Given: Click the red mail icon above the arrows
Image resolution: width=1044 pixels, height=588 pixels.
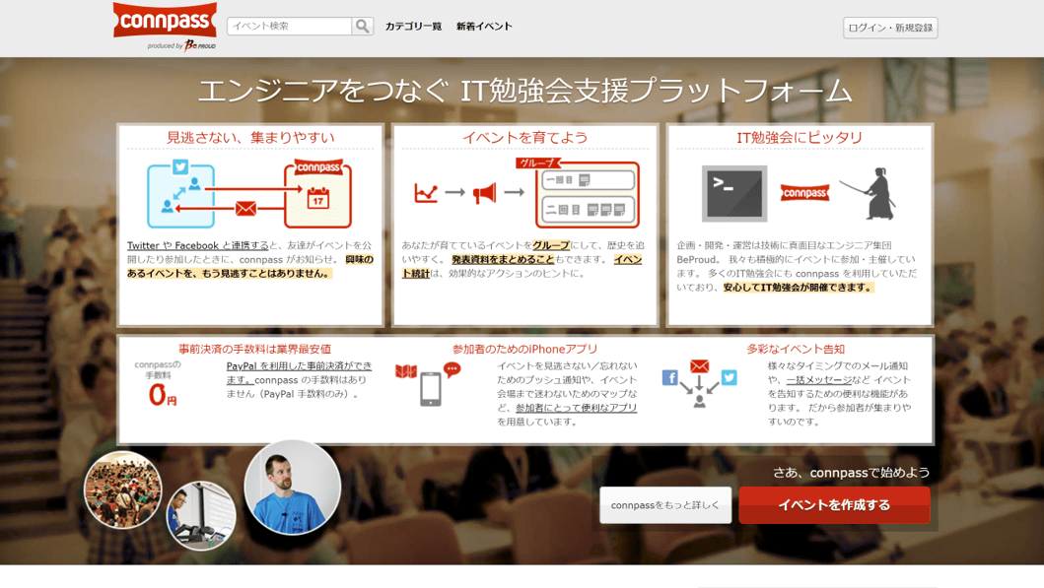Looking at the screenshot, I should click(x=699, y=365).
